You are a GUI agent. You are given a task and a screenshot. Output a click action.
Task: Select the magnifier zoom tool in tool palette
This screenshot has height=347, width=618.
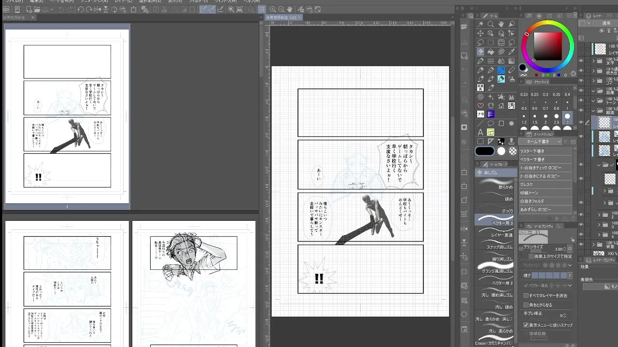(x=491, y=24)
